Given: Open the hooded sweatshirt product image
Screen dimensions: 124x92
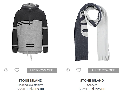Looking at the screenshot, I should pyautogui.click(x=30, y=32).
